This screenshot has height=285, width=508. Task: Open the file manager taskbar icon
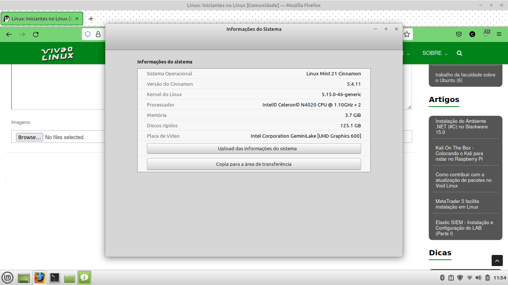pyautogui.click(x=70, y=278)
